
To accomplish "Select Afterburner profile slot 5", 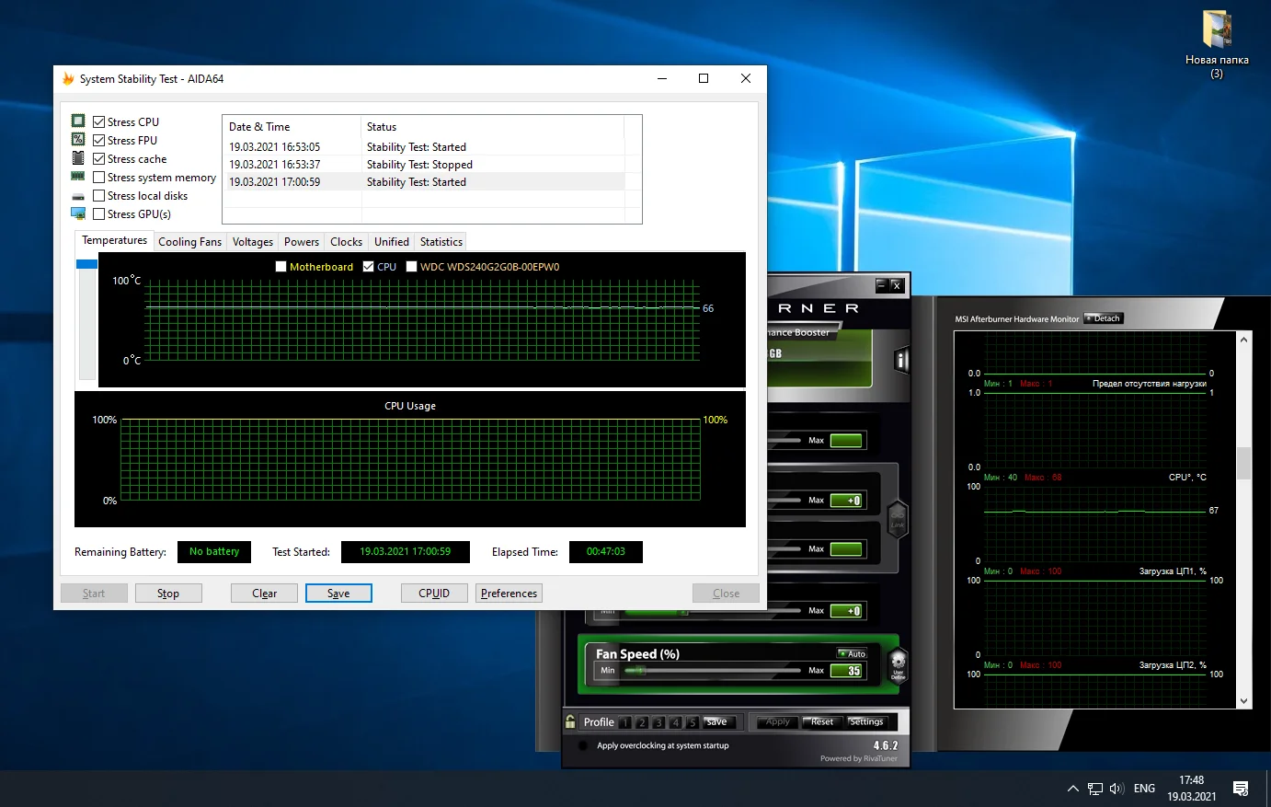I will (692, 722).
